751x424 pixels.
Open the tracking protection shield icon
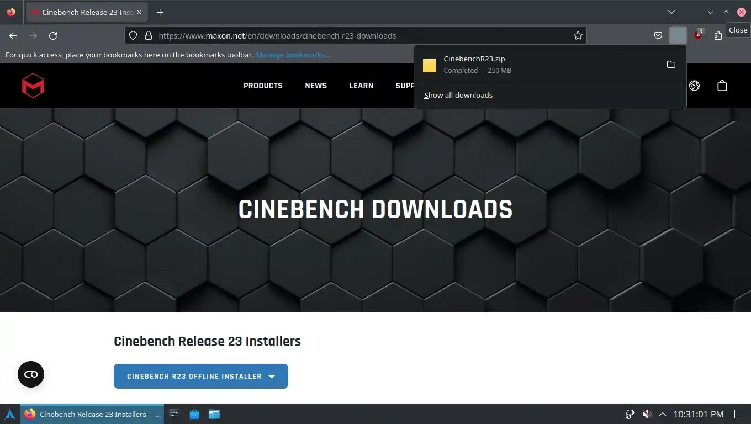click(x=133, y=35)
